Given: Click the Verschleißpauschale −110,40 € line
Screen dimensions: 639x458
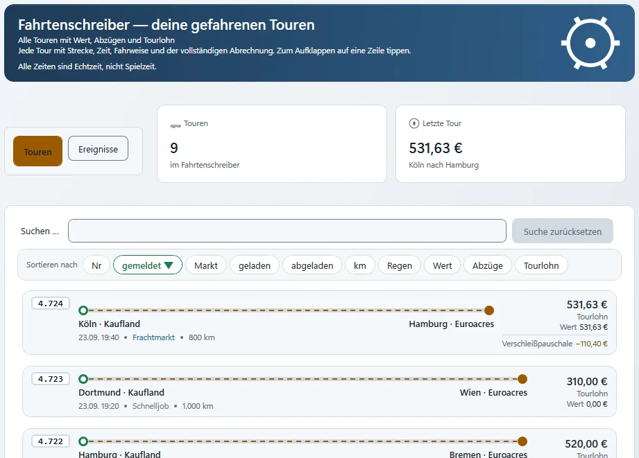Looking at the screenshot, I should click(554, 344).
